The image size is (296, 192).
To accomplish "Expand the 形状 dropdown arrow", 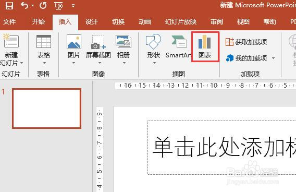I will pos(154,63).
